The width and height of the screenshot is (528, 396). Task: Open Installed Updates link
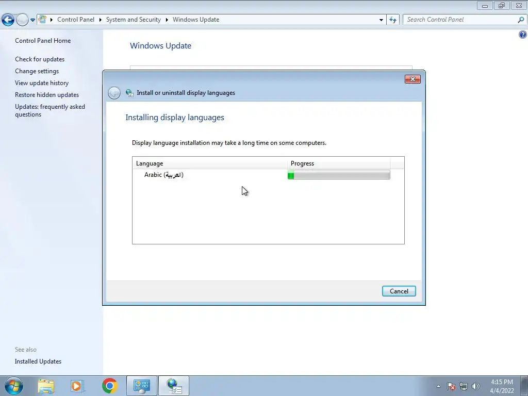click(x=38, y=361)
